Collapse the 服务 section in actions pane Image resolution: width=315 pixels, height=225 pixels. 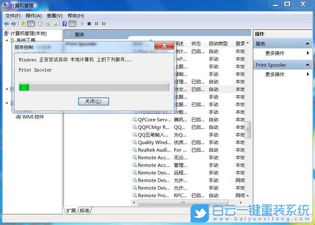[307, 44]
